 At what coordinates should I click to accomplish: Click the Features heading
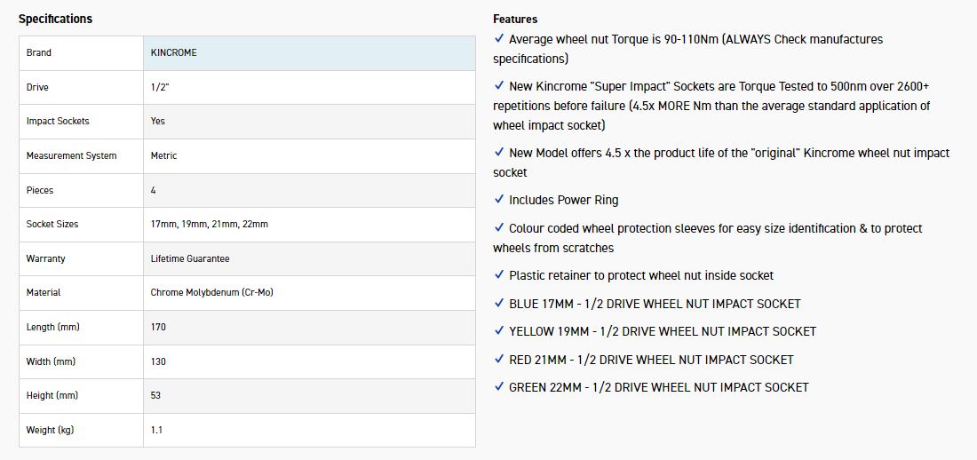[515, 19]
